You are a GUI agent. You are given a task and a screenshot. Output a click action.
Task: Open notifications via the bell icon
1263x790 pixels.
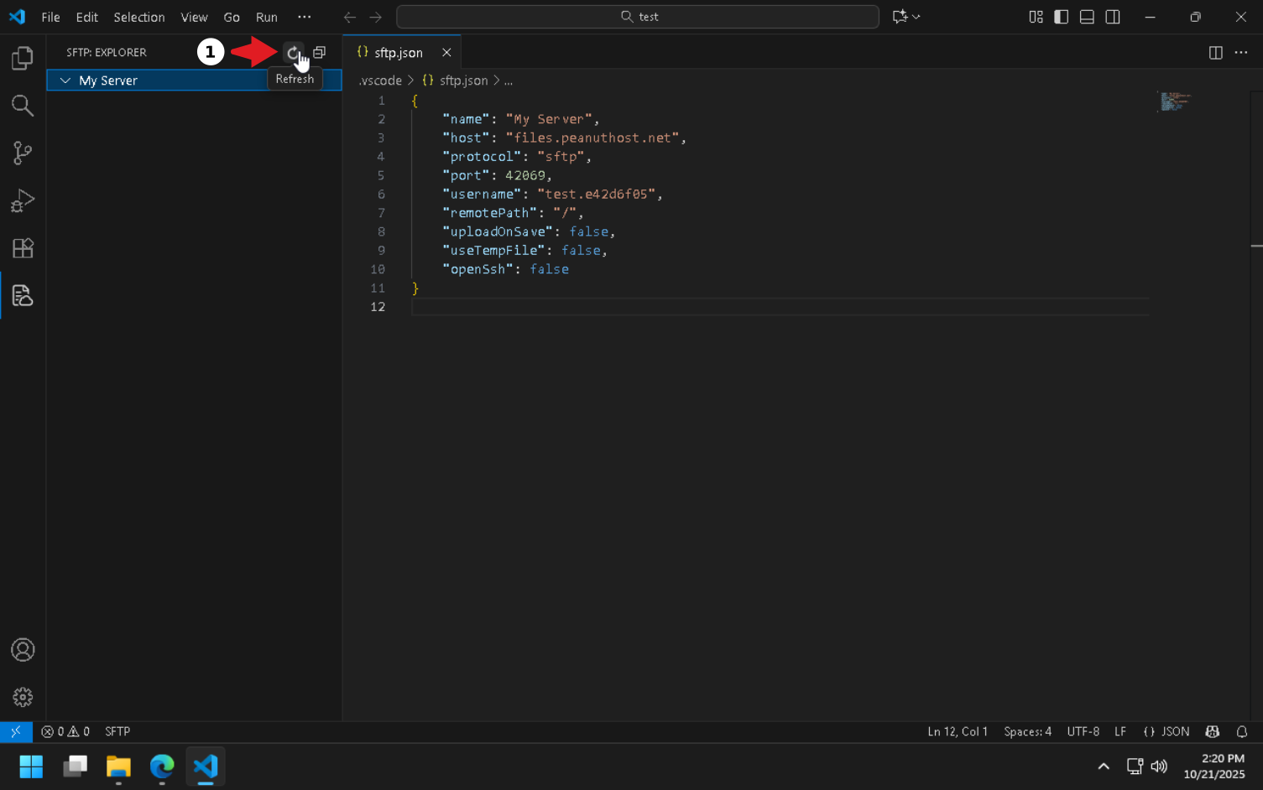pyautogui.click(x=1242, y=731)
